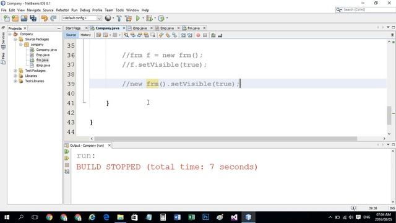Collapse the Source Packages node
Screen dimensions: 396x223
pos(15,39)
